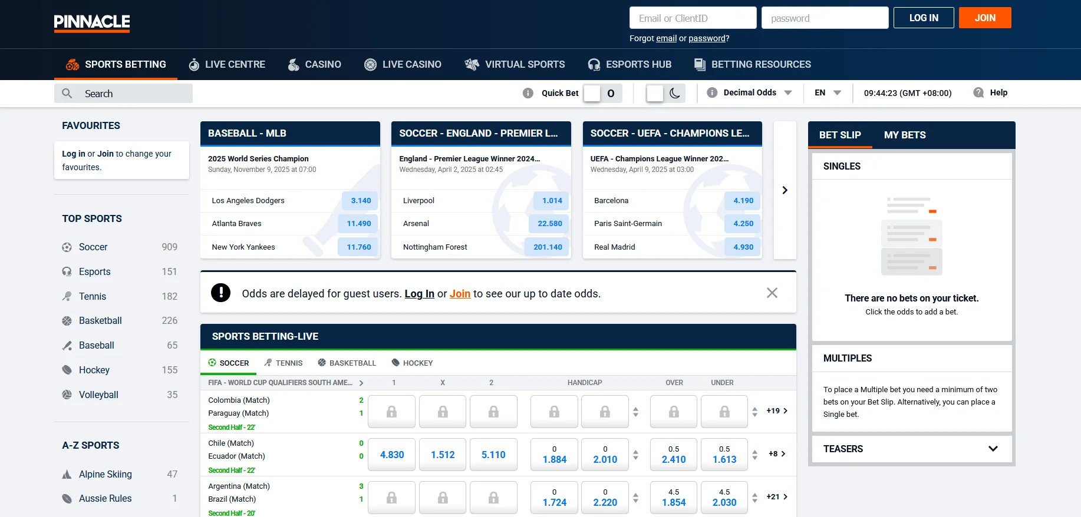Image resolution: width=1081 pixels, height=517 pixels.
Task: Select the Soccer icon in Top Sports
Action: pos(67,247)
